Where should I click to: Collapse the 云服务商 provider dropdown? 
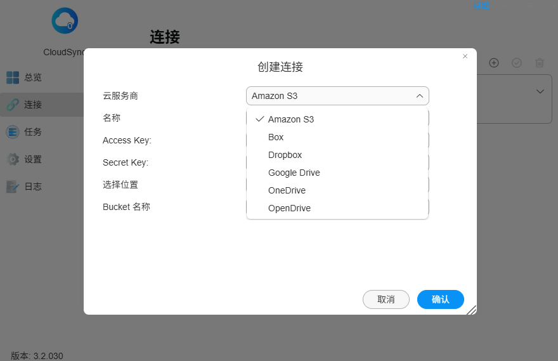pos(420,96)
